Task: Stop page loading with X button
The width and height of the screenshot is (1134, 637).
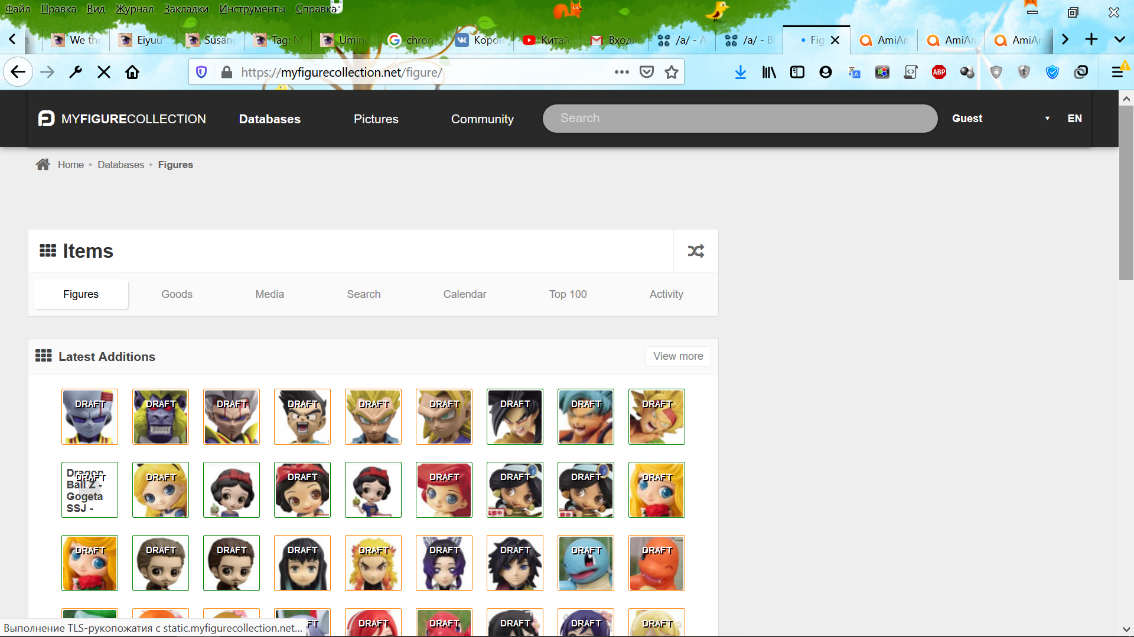Action: (x=104, y=73)
